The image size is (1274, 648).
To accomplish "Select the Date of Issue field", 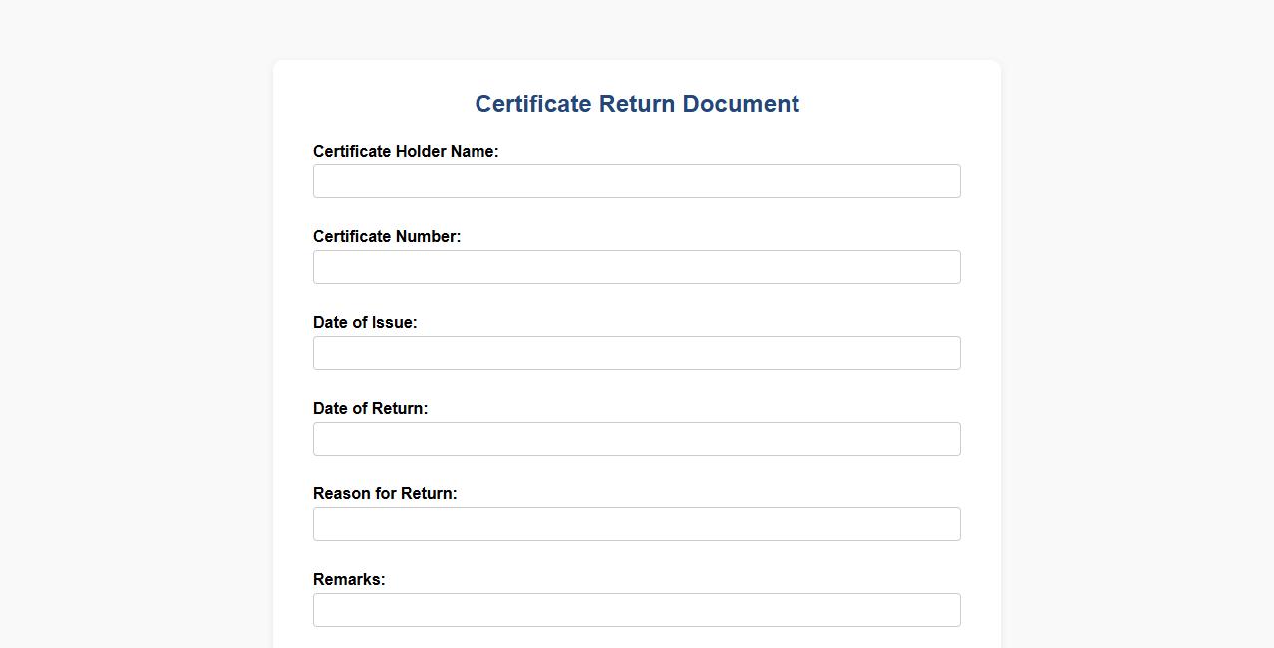I will pos(636,353).
